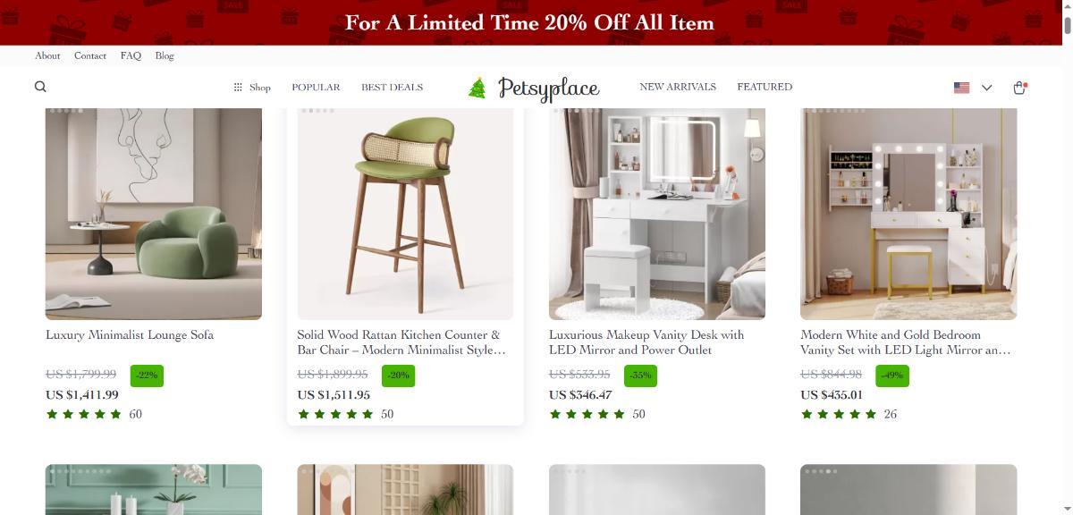Click the -49% discount badge
The width and height of the screenshot is (1073, 515).
892,376
